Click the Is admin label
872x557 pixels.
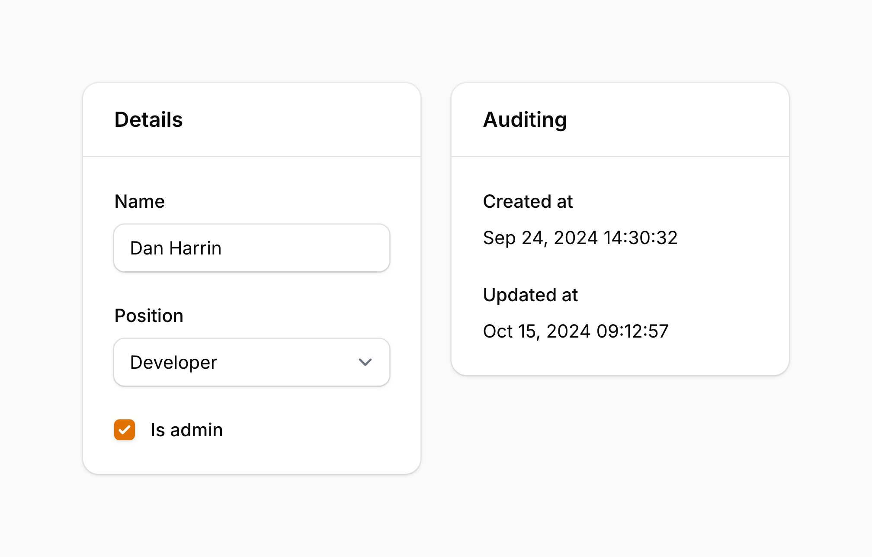click(186, 430)
